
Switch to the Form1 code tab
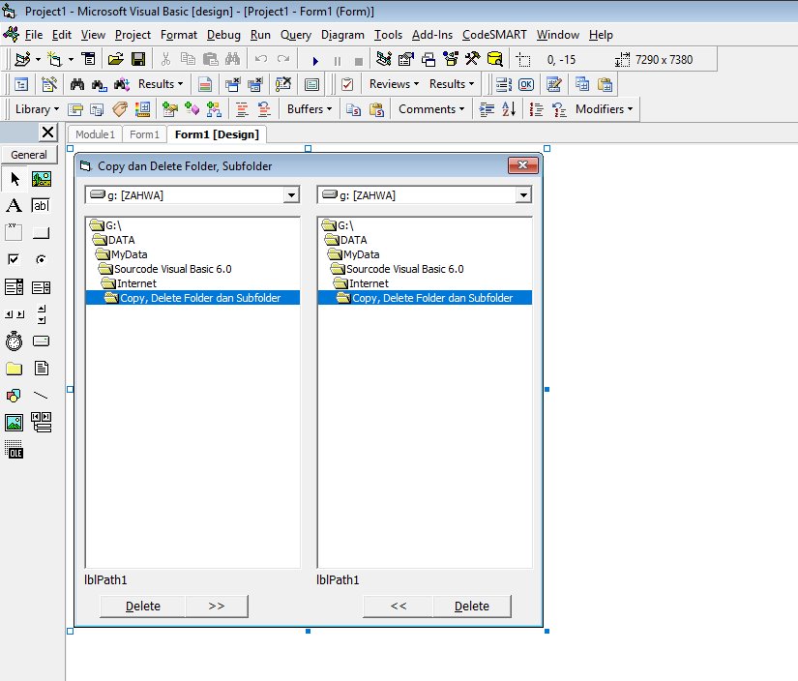(x=144, y=134)
